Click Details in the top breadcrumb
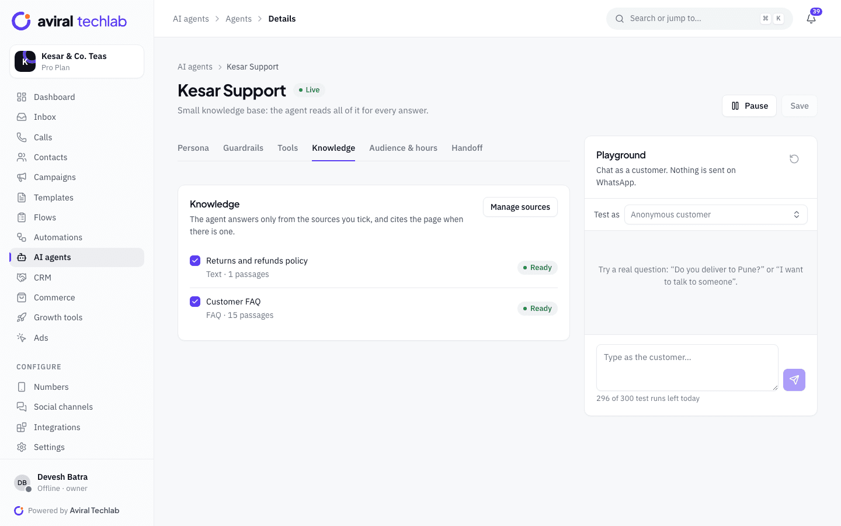 pyautogui.click(x=282, y=19)
